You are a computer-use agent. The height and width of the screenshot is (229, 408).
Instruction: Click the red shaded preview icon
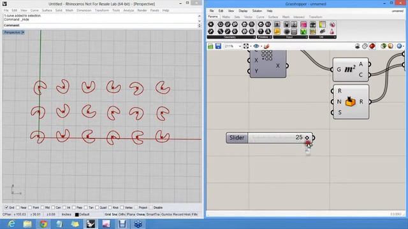pos(372,46)
